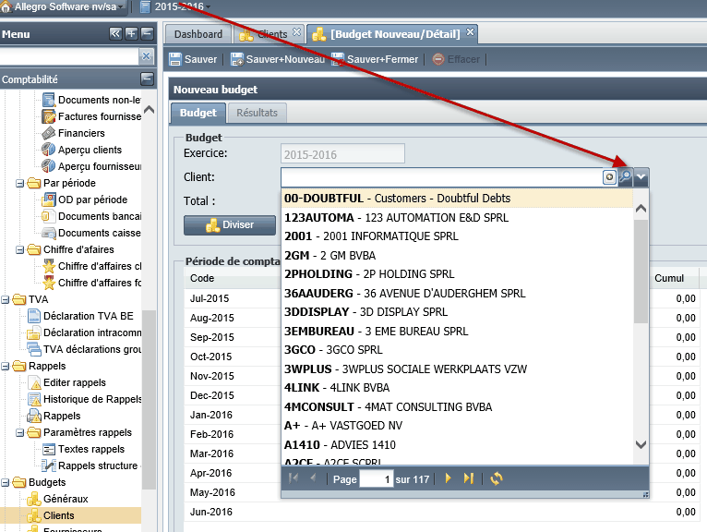Choose 123AUTOMA from the client list
Viewport: 707px width, 532px height.
(x=457, y=217)
